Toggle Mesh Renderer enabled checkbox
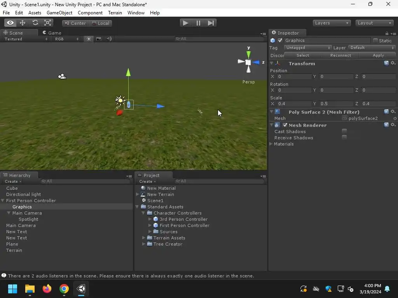 tap(285, 125)
